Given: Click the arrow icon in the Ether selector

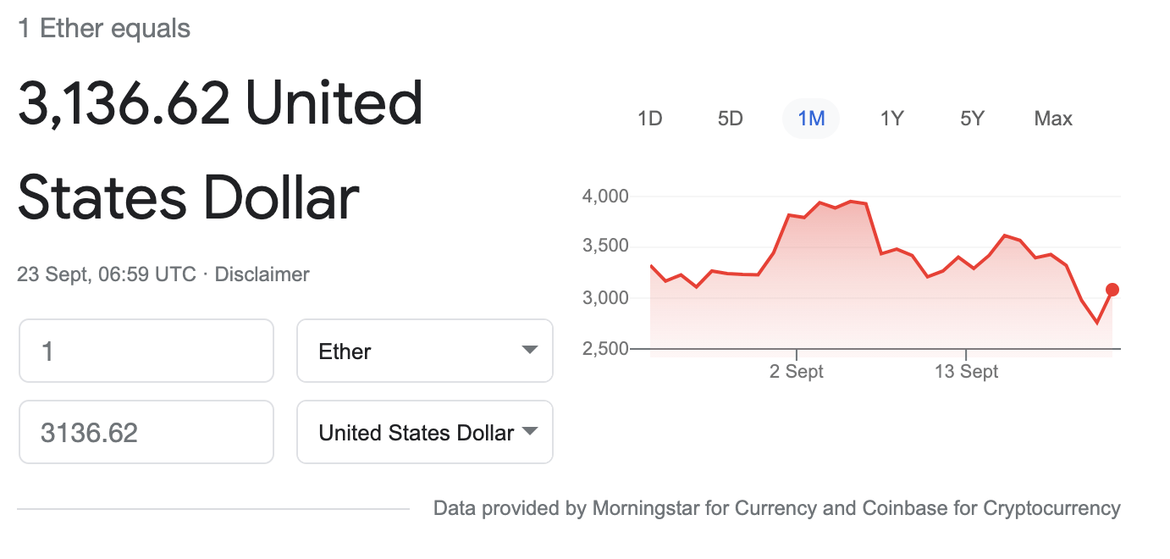Looking at the screenshot, I should (530, 351).
